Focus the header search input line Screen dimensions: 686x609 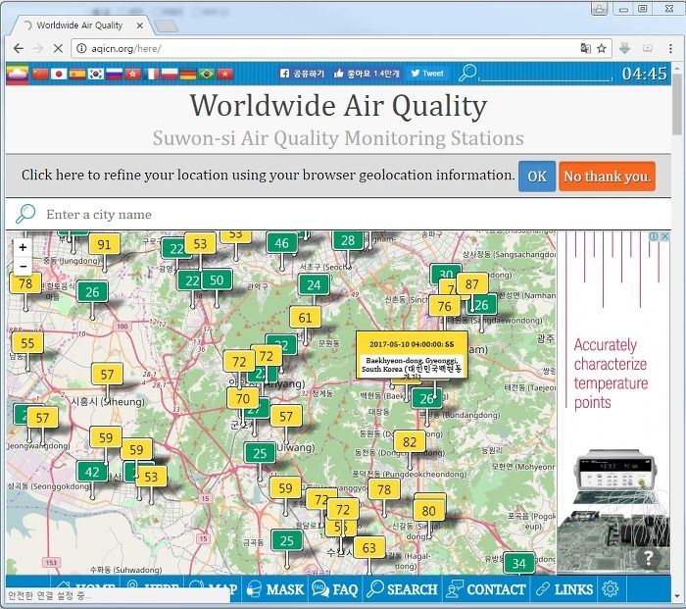pyautogui.click(x=546, y=75)
